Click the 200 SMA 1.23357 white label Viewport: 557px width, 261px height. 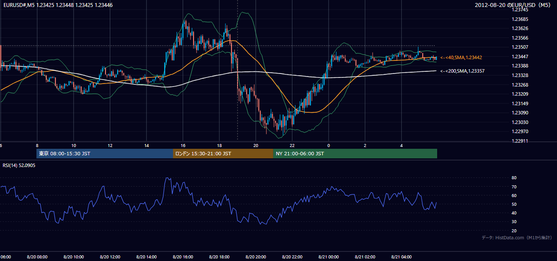[x=462, y=71]
